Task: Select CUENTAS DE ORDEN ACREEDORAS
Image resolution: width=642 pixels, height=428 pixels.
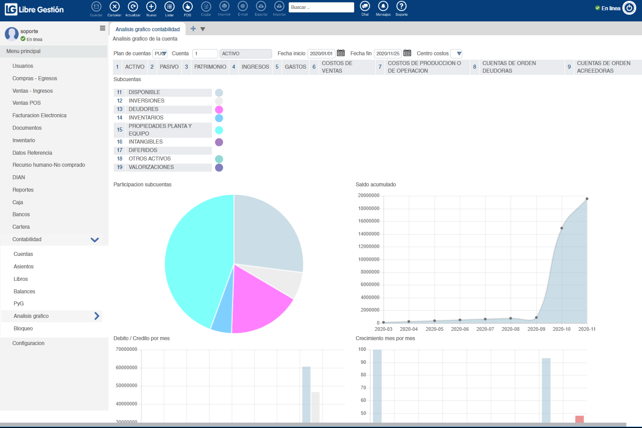Action: tap(609, 67)
